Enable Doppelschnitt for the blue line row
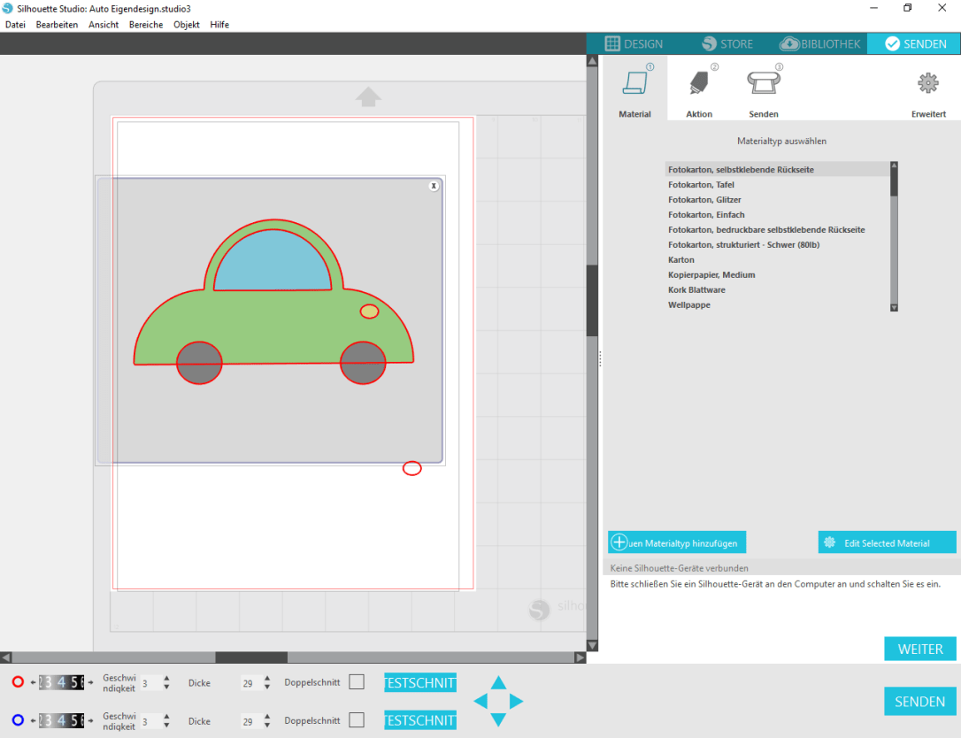The height and width of the screenshot is (738, 961). coord(357,720)
